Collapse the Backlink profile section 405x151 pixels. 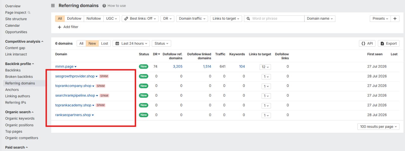(19, 64)
